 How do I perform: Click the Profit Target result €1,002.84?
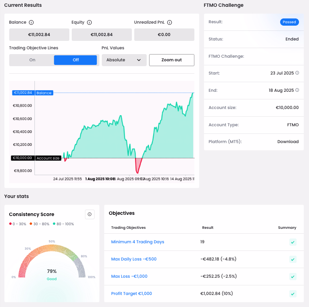pyautogui.click(x=216, y=294)
